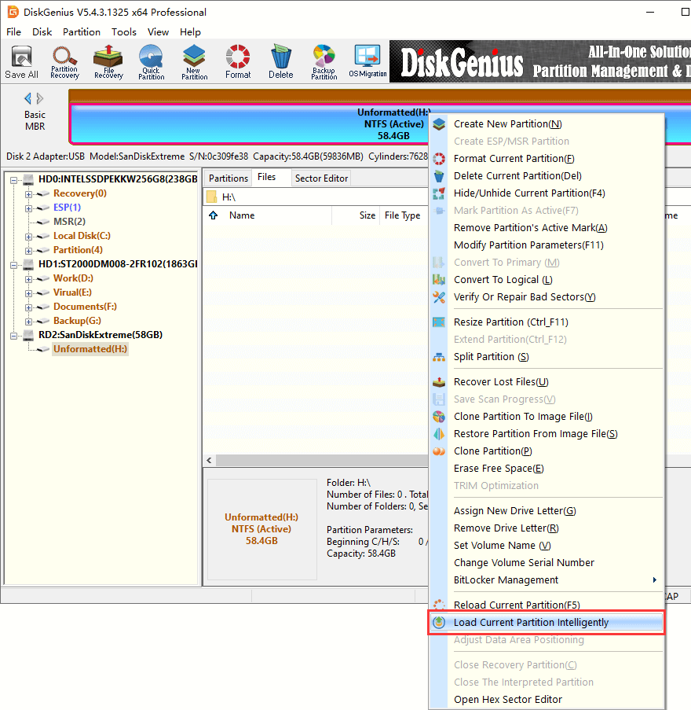The height and width of the screenshot is (710, 691).
Task: Click the Quick Partition toolbar icon
Action: click(152, 62)
